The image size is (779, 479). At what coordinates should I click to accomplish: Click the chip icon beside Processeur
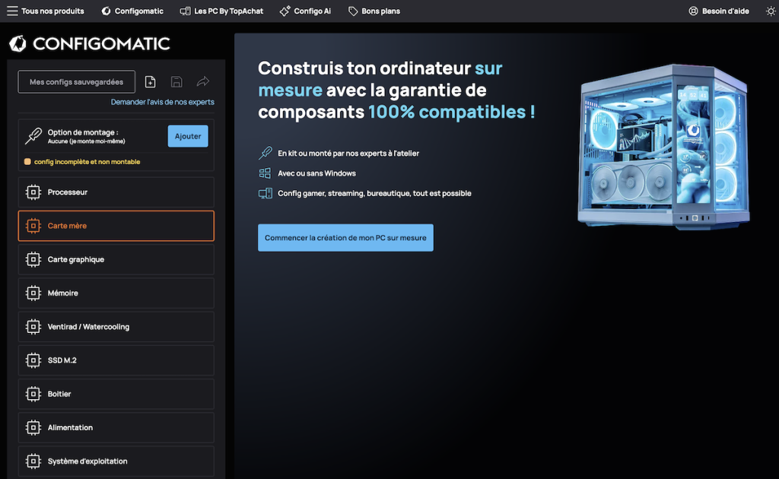click(x=33, y=192)
